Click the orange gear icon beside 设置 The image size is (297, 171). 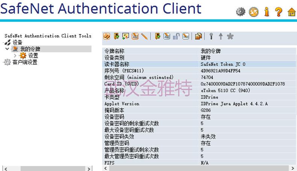[x=23, y=55]
